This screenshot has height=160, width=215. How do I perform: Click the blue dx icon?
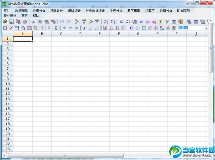point(141,22)
